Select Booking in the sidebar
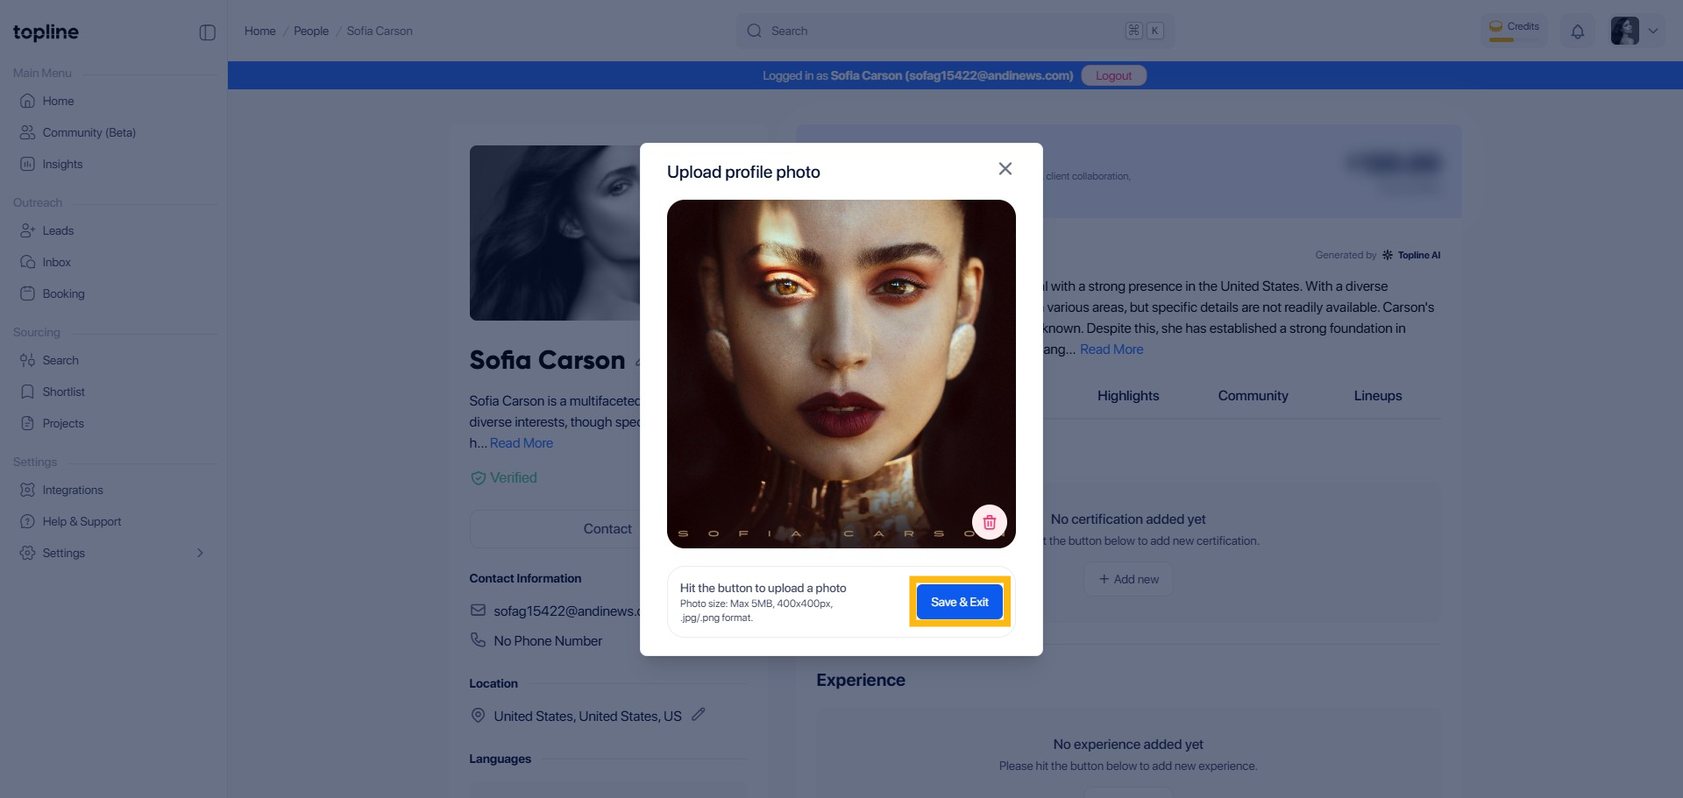 [x=63, y=293]
